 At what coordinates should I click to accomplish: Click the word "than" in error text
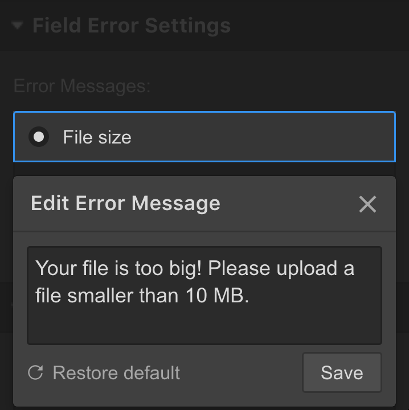click(159, 296)
